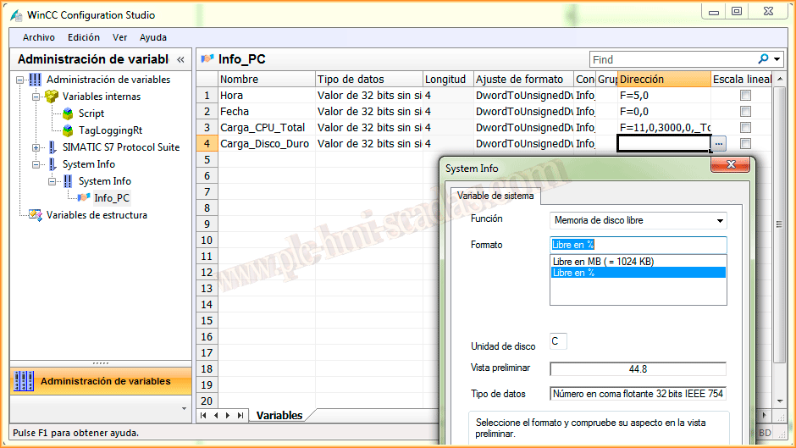Expand the SIMATIC S7 Protocol Suite node

pos(36,147)
